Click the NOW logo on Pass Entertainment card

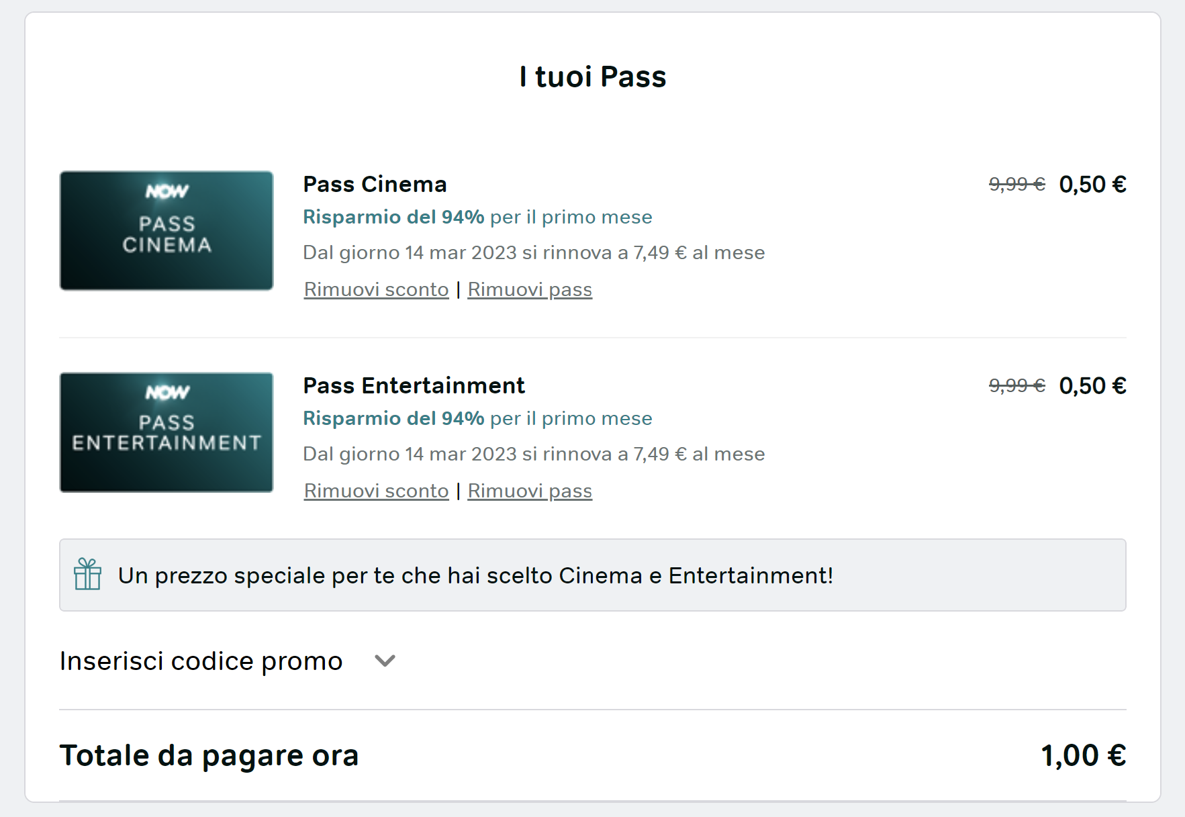(x=167, y=393)
